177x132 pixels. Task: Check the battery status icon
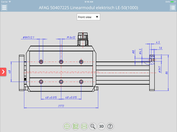[x=173, y=2]
